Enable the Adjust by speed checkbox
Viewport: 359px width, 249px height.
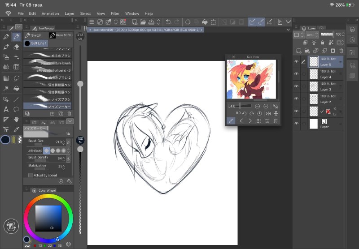tap(31, 175)
